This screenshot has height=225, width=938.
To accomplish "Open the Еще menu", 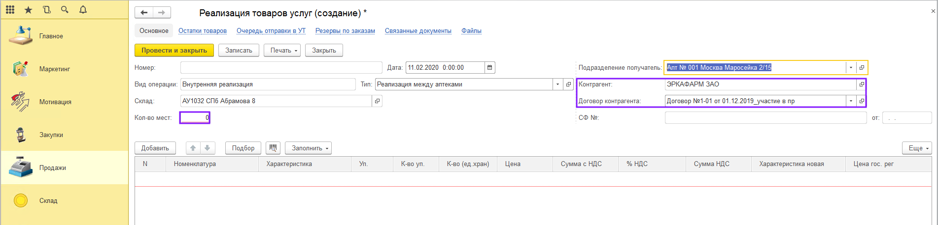I will point(917,148).
